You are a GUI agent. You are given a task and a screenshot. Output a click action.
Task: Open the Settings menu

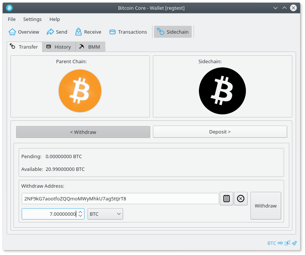[x=32, y=19]
